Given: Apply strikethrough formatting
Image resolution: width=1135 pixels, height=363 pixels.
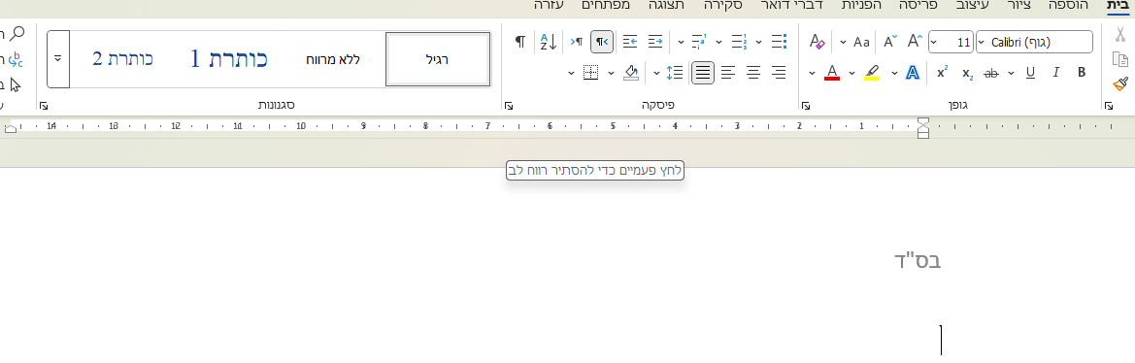Looking at the screenshot, I should (x=991, y=73).
